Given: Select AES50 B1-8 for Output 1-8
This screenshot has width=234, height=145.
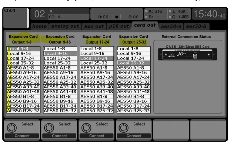Looking at the screenshot, I should pos(23,97).
